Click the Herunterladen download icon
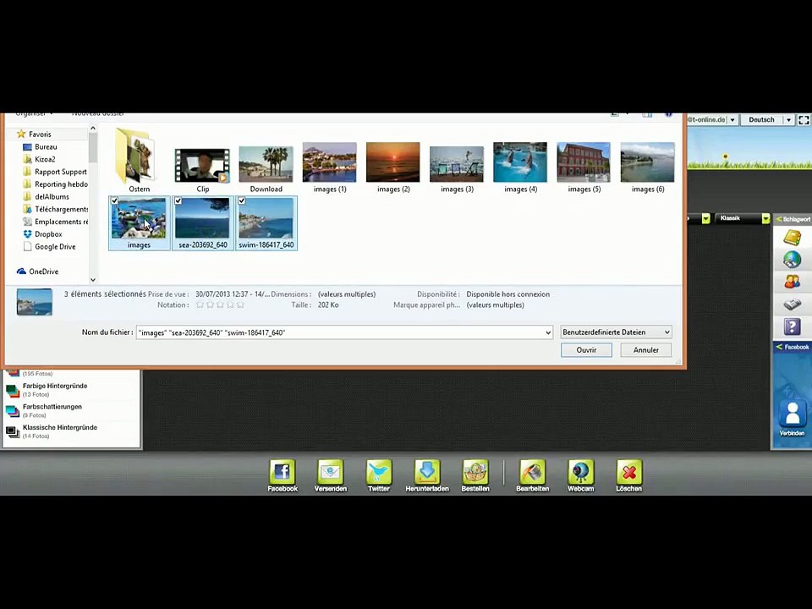The height and width of the screenshot is (609, 812). tap(426, 472)
